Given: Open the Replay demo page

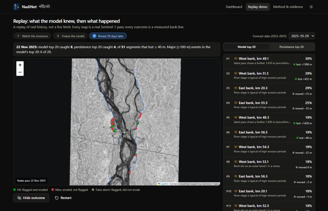Looking at the screenshot, I should tap(258, 7).
